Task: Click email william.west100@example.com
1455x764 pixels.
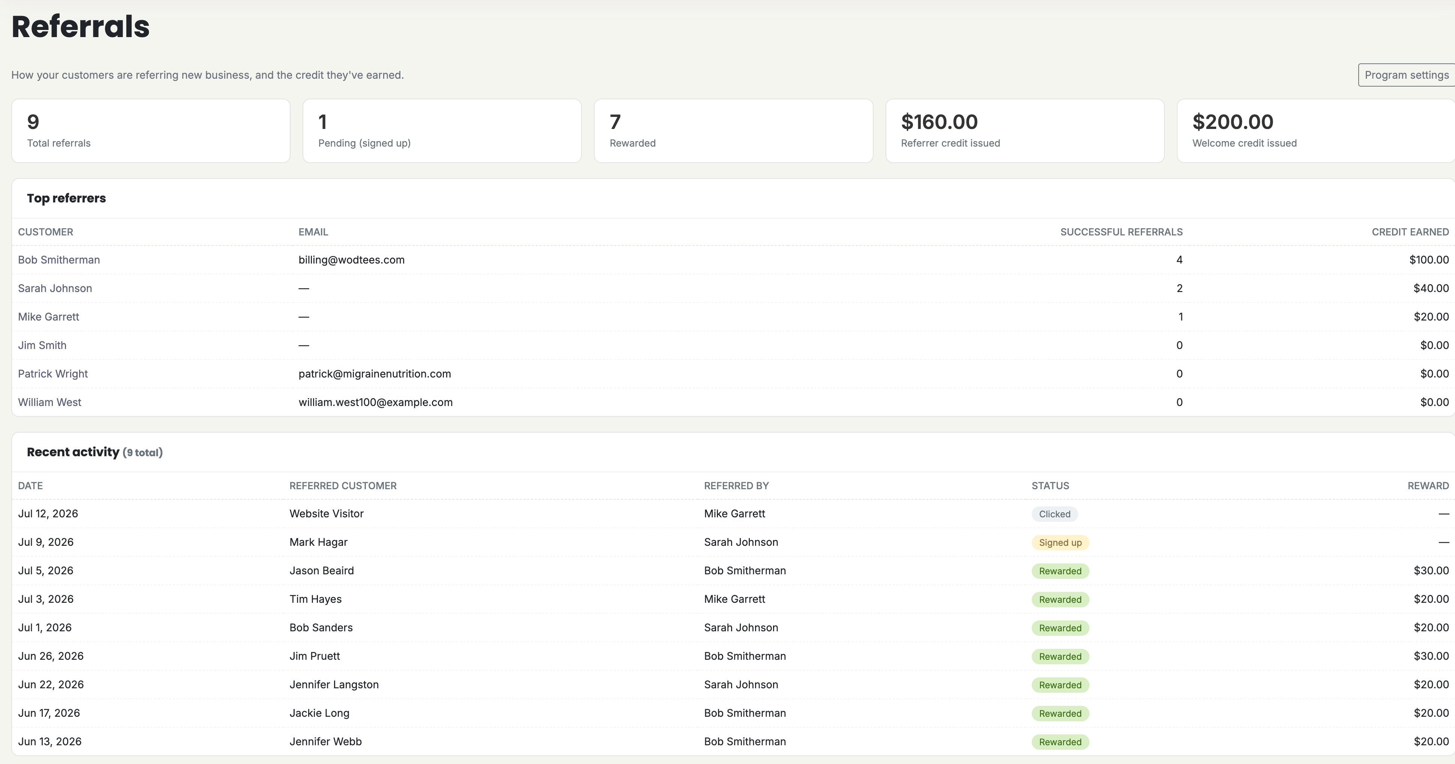Action: (x=376, y=402)
